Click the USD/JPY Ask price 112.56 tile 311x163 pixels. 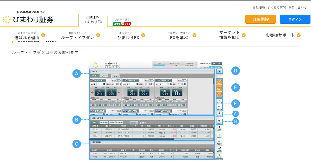click(111, 92)
